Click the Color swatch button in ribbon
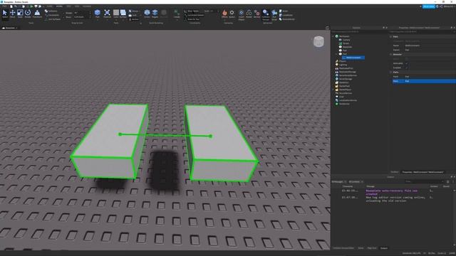Image resolution: width=456 pixels, height=256 pixels. pos(115,13)
